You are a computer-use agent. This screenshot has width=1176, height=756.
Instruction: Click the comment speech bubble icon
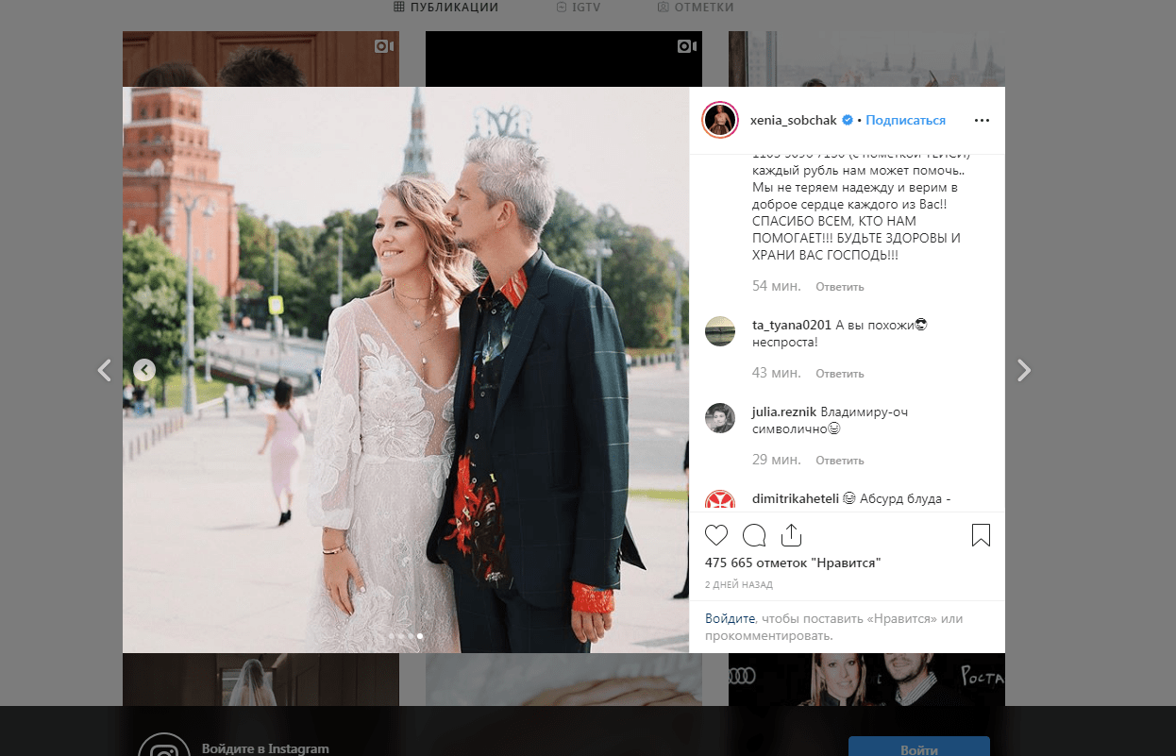(754, 536)
